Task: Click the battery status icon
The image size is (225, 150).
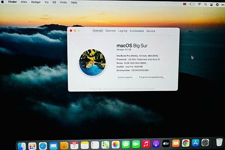Action: tap(192, 4)
